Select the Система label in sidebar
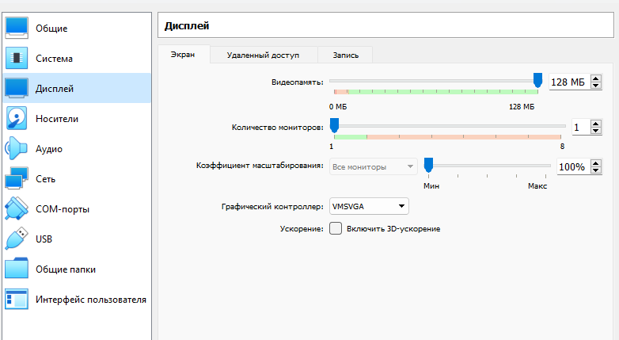Image resolution: width=619 pixels, height=340 pixels. (x=54, y=59)
